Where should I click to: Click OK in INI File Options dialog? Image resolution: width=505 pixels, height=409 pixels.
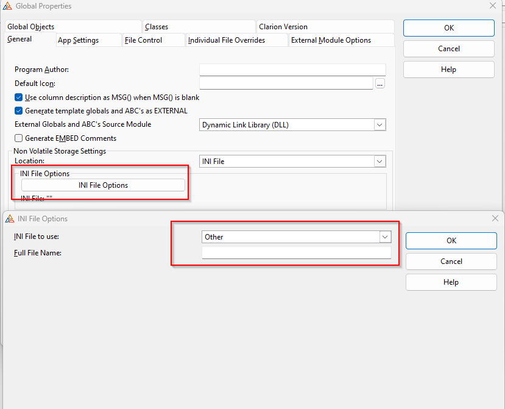pos(451,241)
